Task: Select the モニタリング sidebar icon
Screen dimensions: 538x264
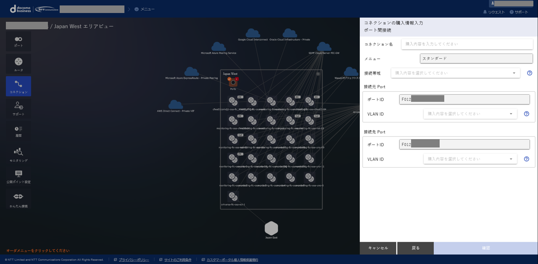Action: pos(18,153)
